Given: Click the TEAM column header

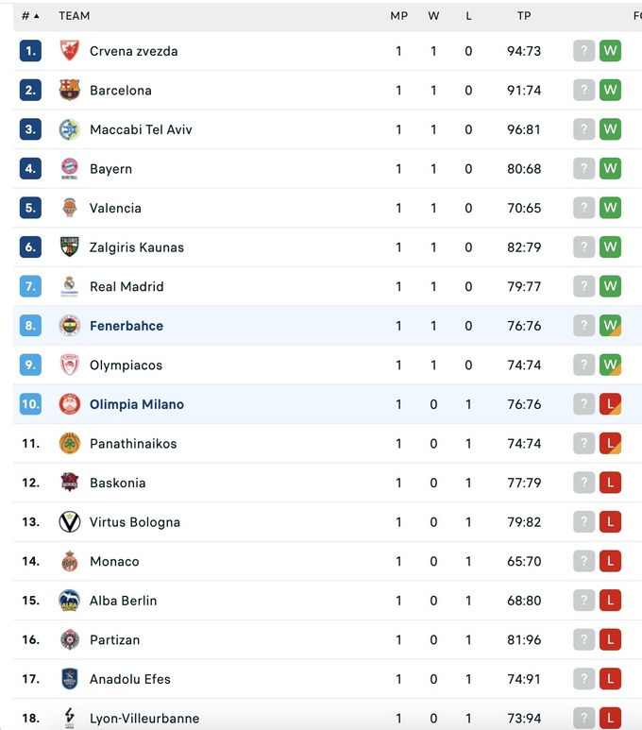Looking at the screenshot, I should 75,16.
